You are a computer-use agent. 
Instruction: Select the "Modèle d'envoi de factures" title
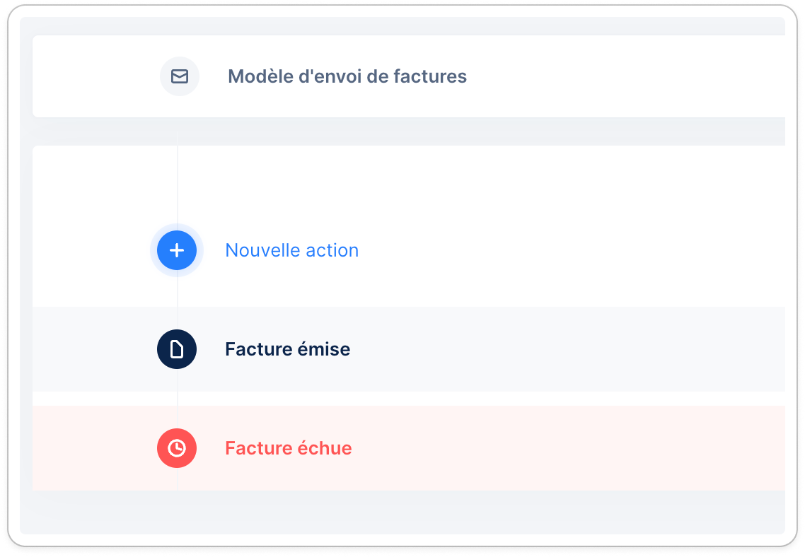(347, 76)
